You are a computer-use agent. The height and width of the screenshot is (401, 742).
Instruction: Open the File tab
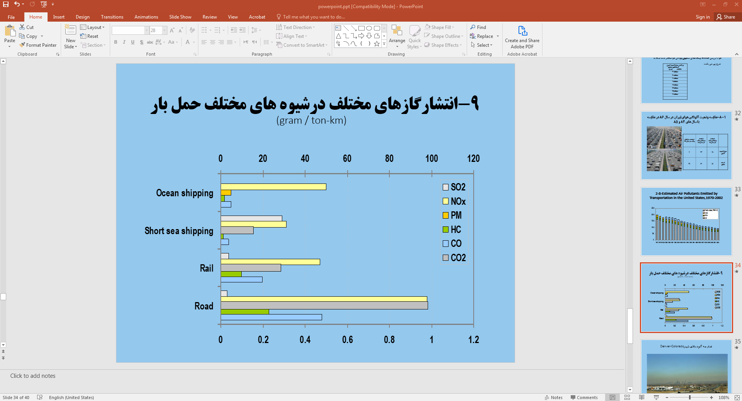coord(11,17)
